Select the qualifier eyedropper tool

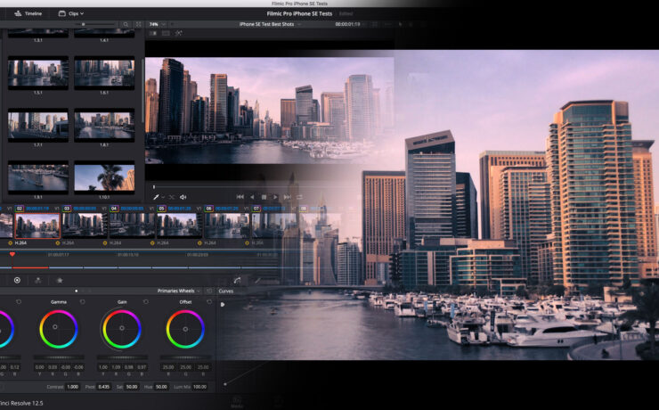click(156, 197)
